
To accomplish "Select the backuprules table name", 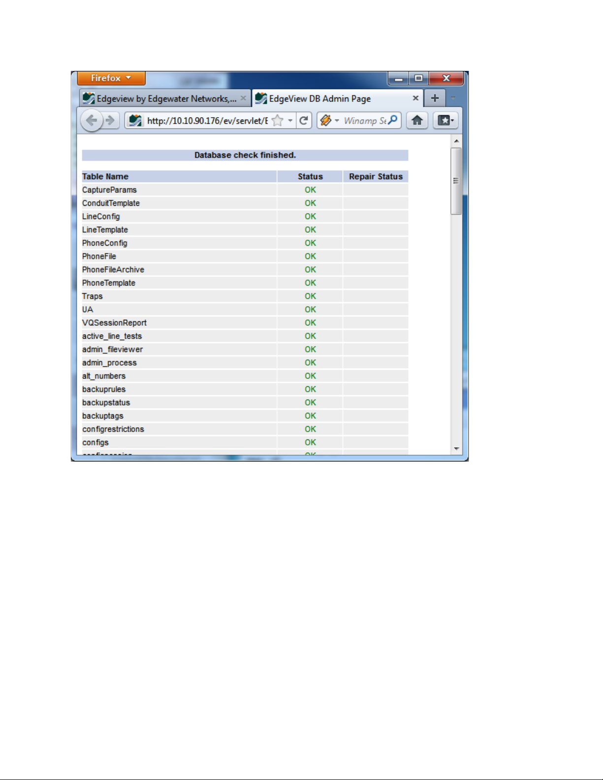I will click(104, 389).
